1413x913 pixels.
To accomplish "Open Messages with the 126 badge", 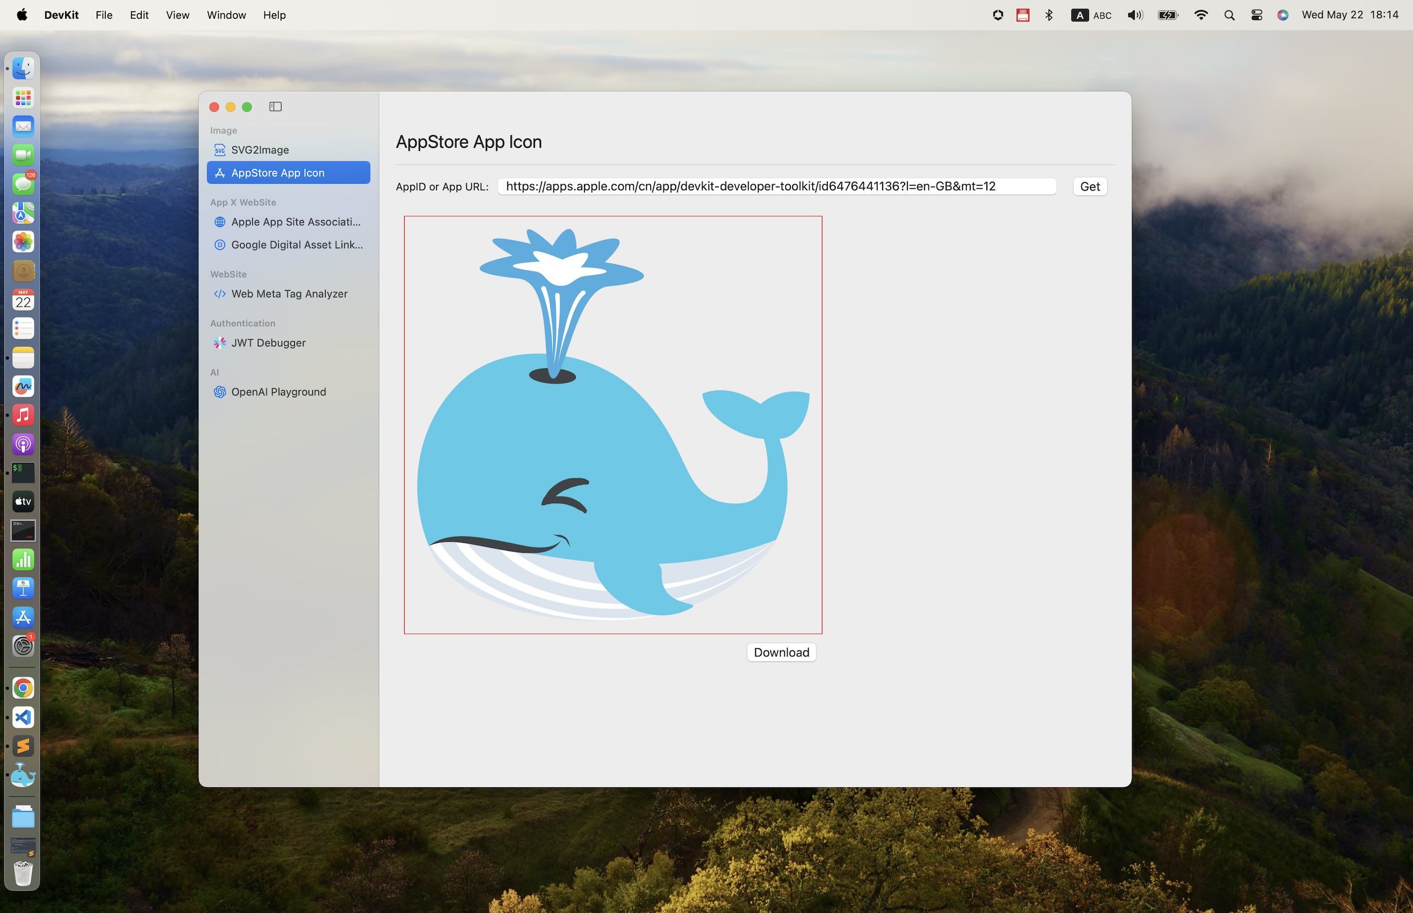I will [23, 184].
